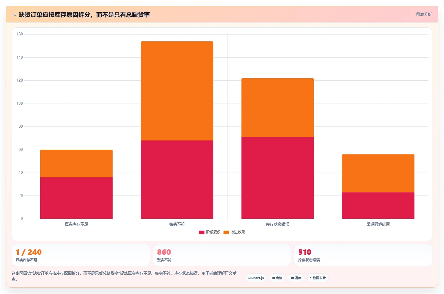Click the 表格 tag chip
444x294 pixels.
coord(277,278)
